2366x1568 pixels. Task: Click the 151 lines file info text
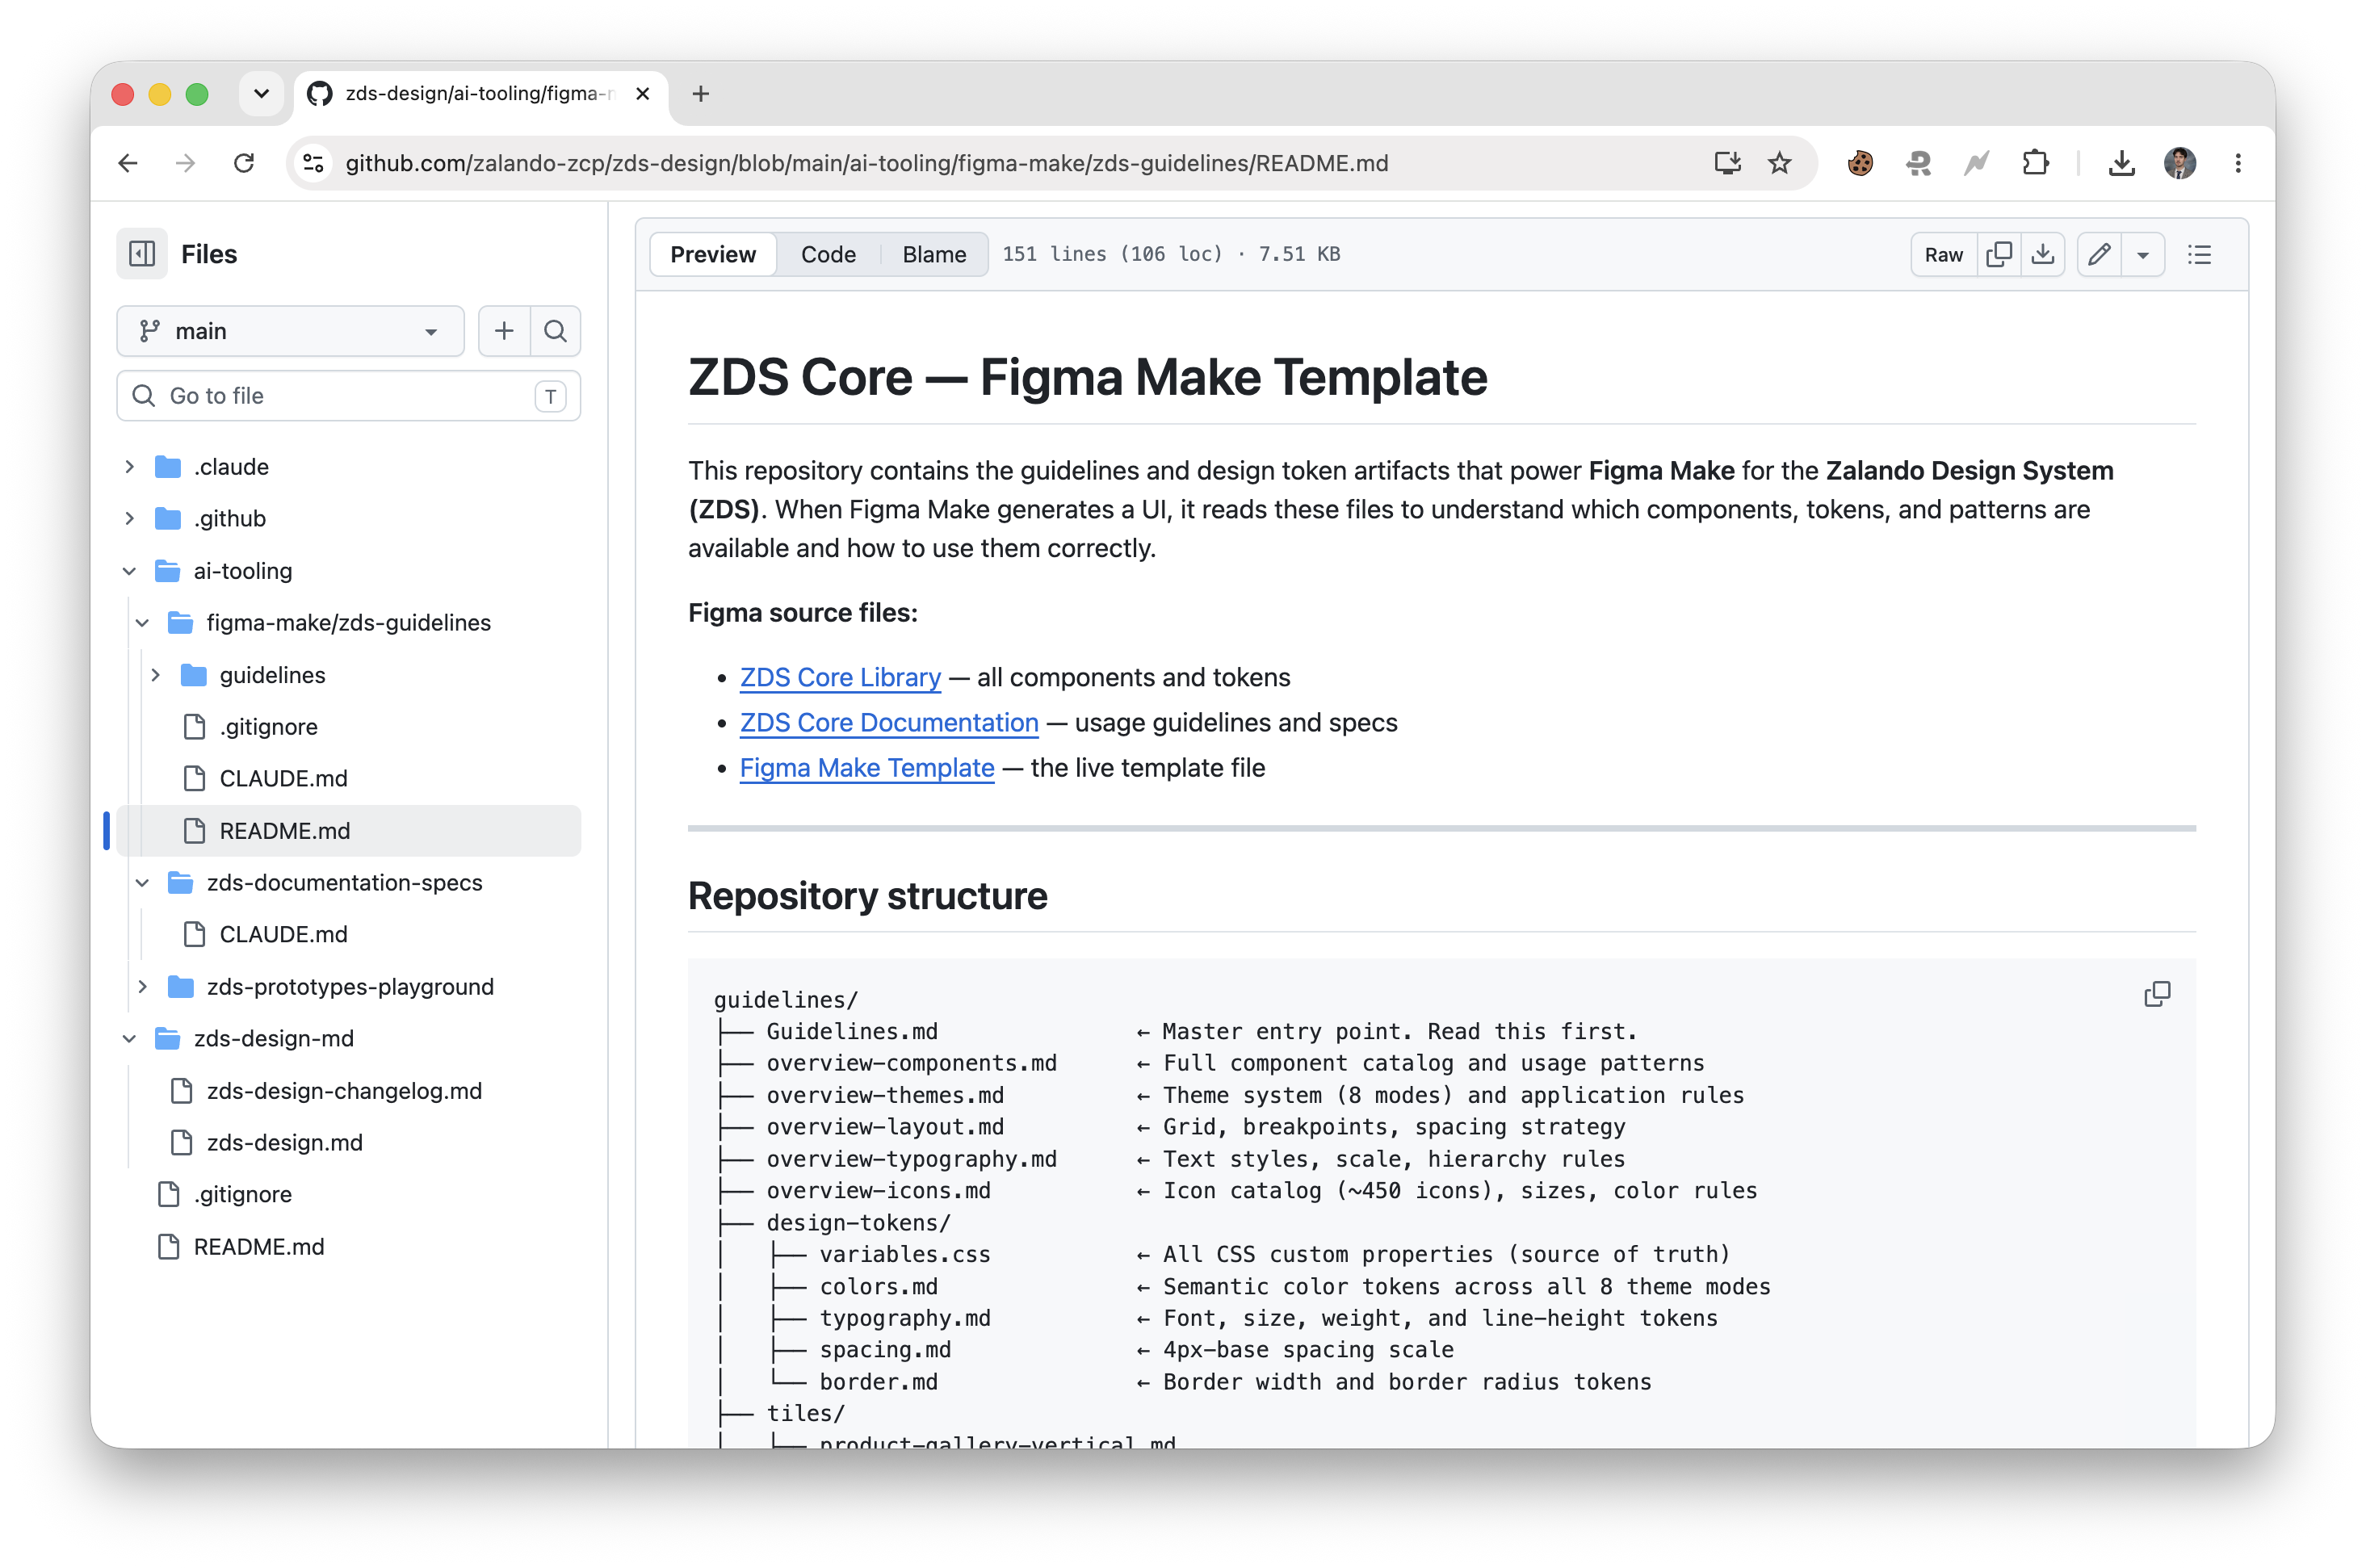click(1171, 254)
